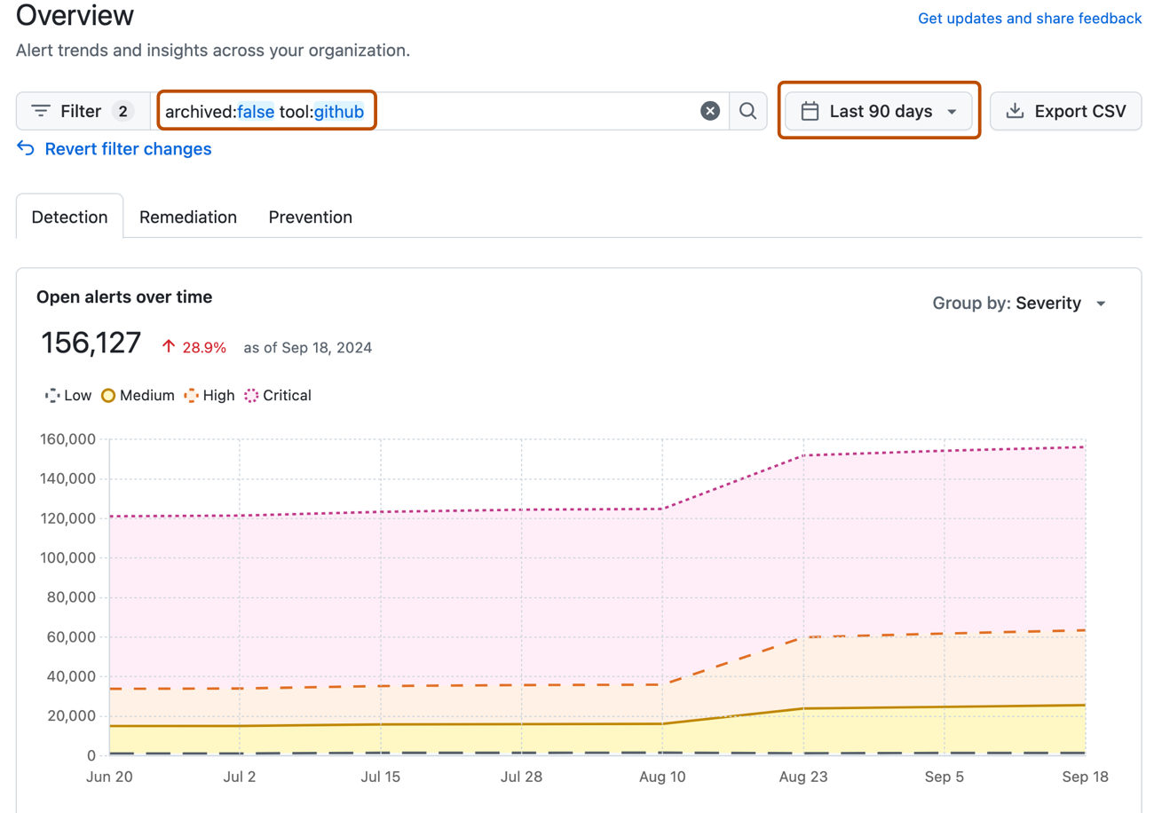Viewport: 1154px width, 813px height.
Task: Click the red upward trend arrow
Action: tap(169, 347)
